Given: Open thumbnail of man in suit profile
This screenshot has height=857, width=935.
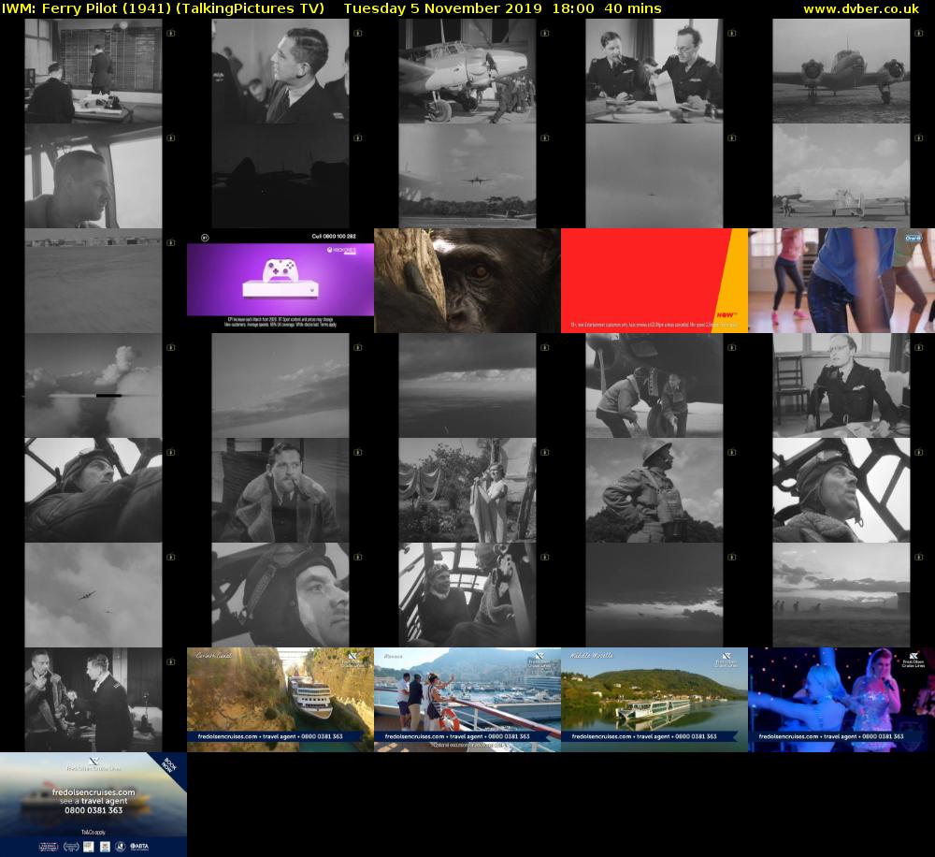Looking at the screenshot, I should 280,71.
